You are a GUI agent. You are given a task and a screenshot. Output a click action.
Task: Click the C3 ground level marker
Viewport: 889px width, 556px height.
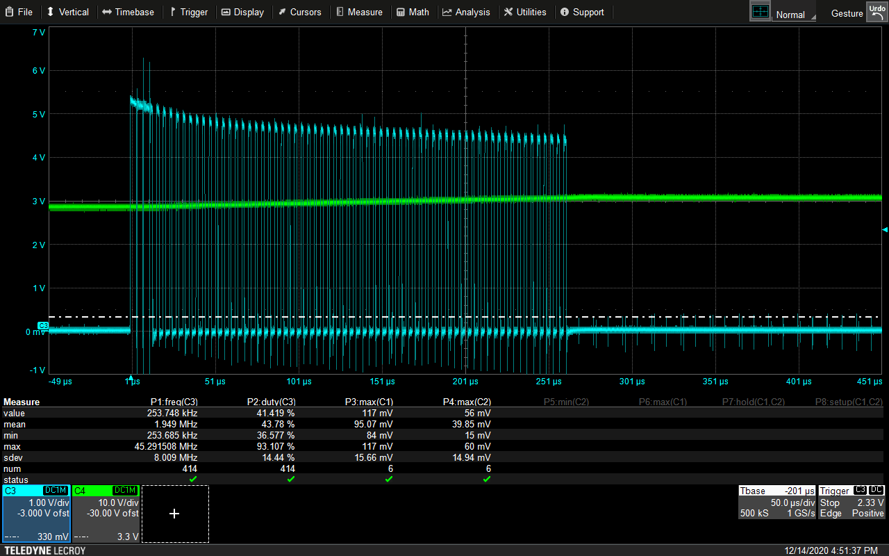pos(42,326)
